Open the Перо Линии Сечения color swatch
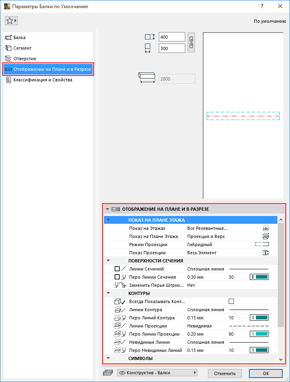 (259, 277)
